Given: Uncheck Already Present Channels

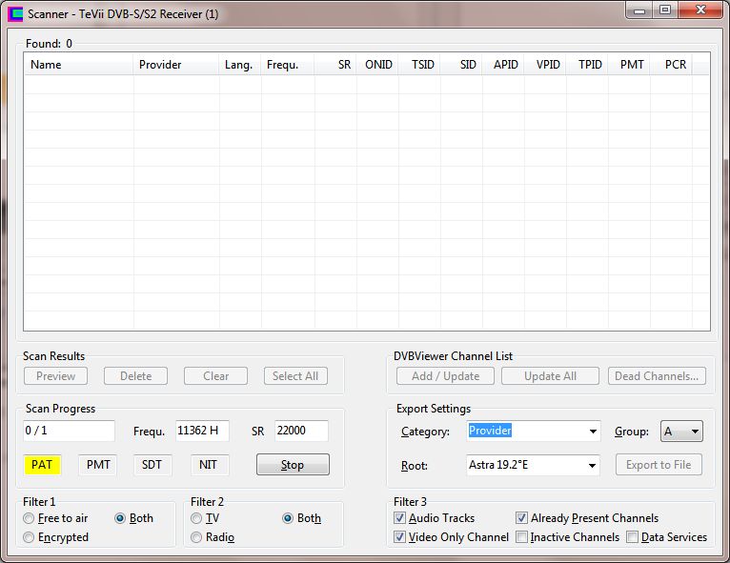Looking at the screenshot, I should point(522,518).
